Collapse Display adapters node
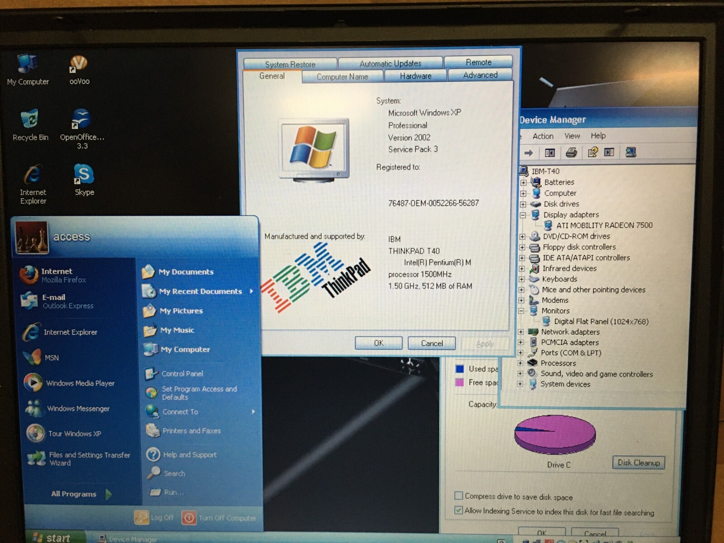The height and width of the screenshot is (543, 724). pyautogui.click(x=523, y=215)
